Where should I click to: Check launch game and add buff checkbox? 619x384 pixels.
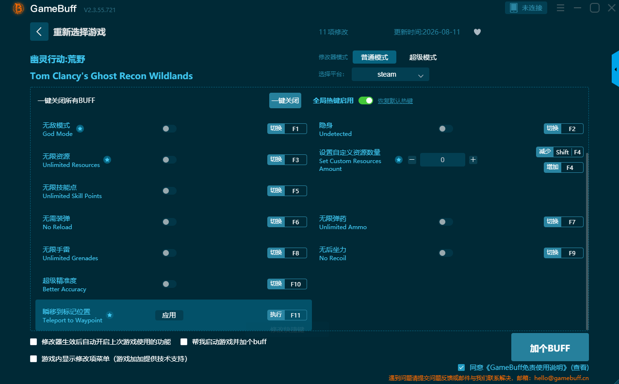pos(184,342)
